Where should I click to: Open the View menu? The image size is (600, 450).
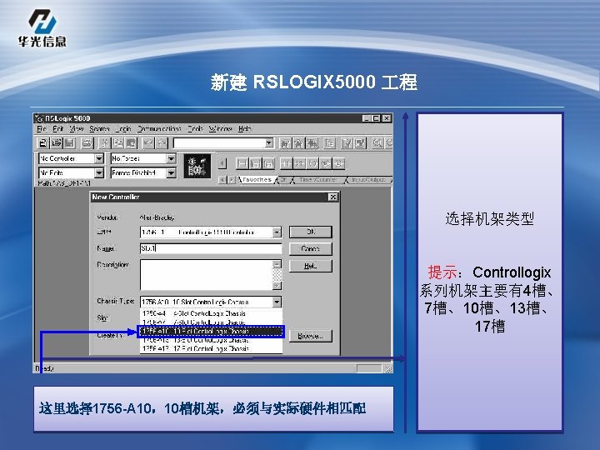[77, 128]
